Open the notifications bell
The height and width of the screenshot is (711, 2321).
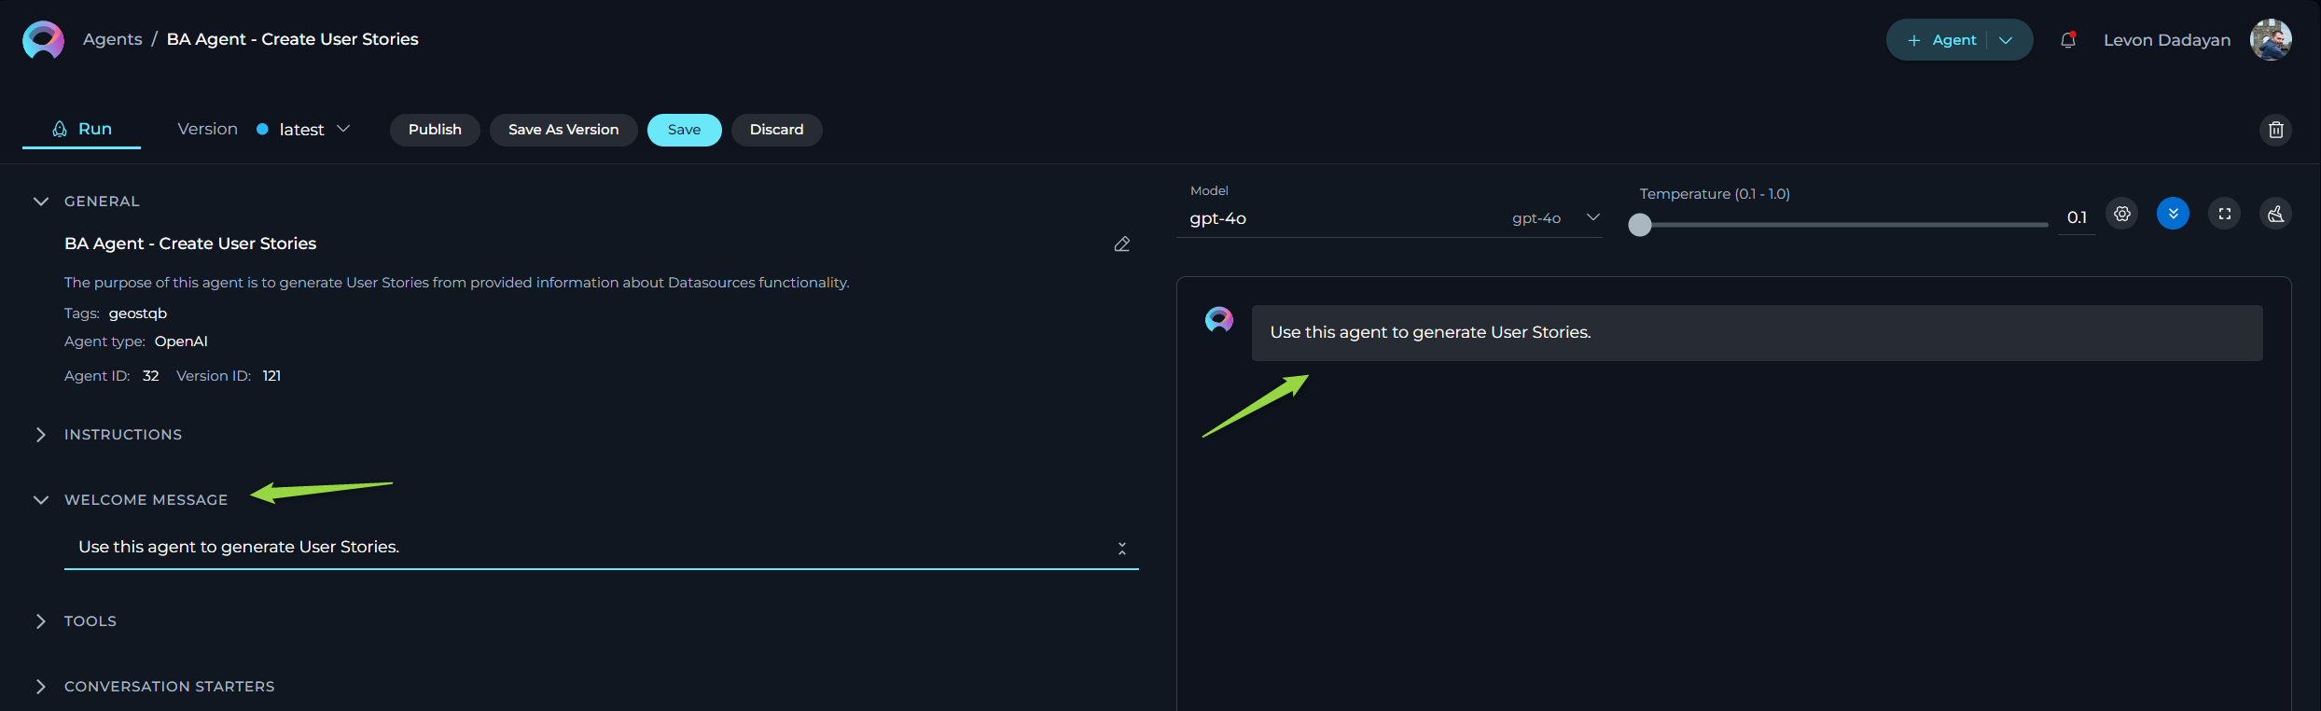click(x=2068, y=40)
